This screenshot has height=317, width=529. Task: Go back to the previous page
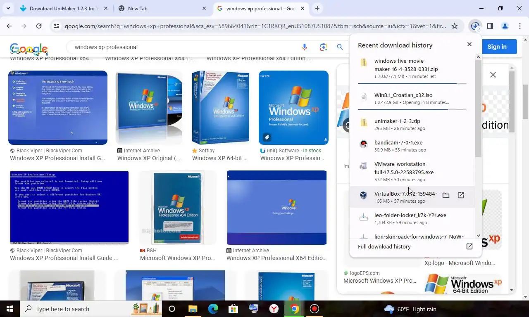click(x=9, y=26)
